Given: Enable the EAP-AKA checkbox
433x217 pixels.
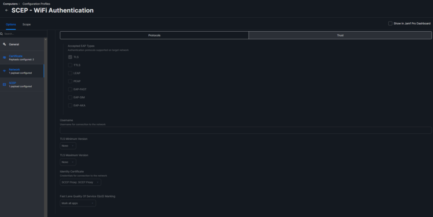Looking at the screenshot, I should click(x=70, y=105).
